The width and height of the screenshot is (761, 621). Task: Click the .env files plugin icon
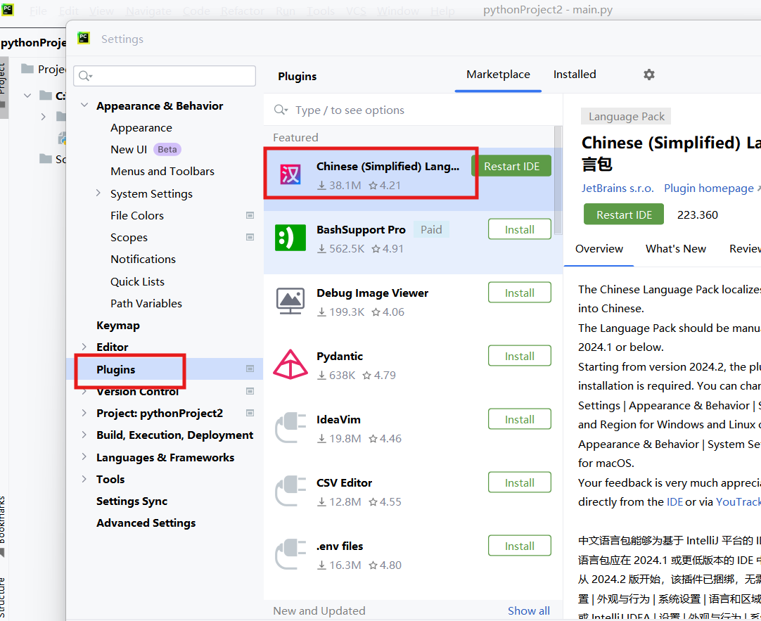pyautogui.click(x=290, y=554)
